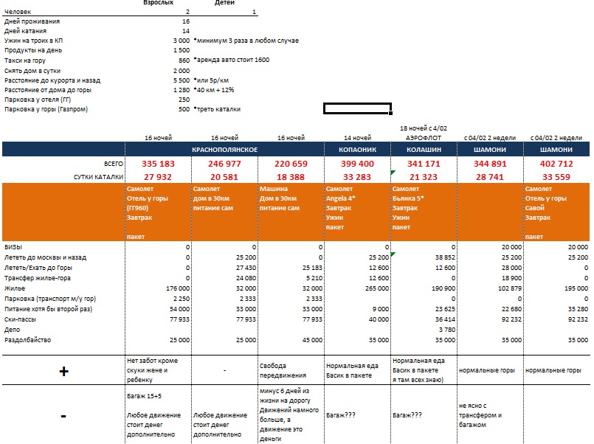Click the 'Дней проживания' row label

(32, 21)
